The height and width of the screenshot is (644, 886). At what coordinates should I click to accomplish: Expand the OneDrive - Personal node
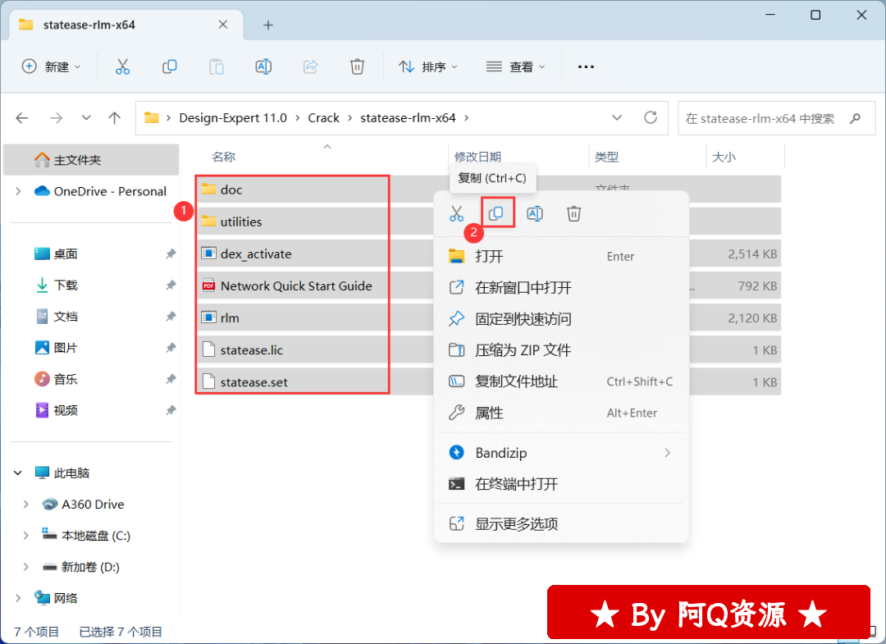(x=18, y=191)
